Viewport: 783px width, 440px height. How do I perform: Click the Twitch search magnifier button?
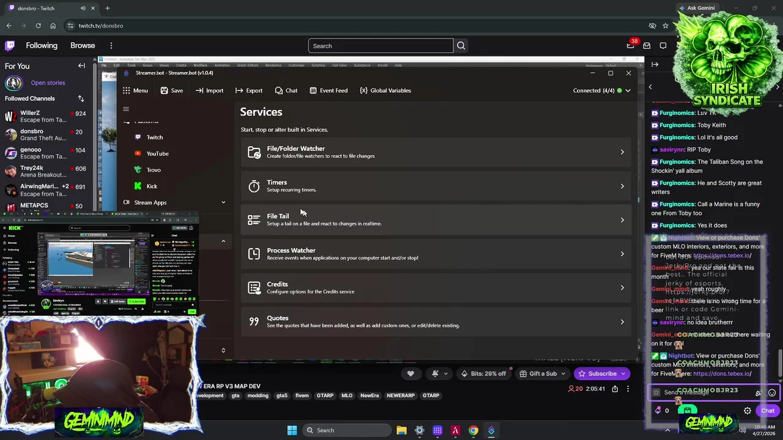[461, 46]
